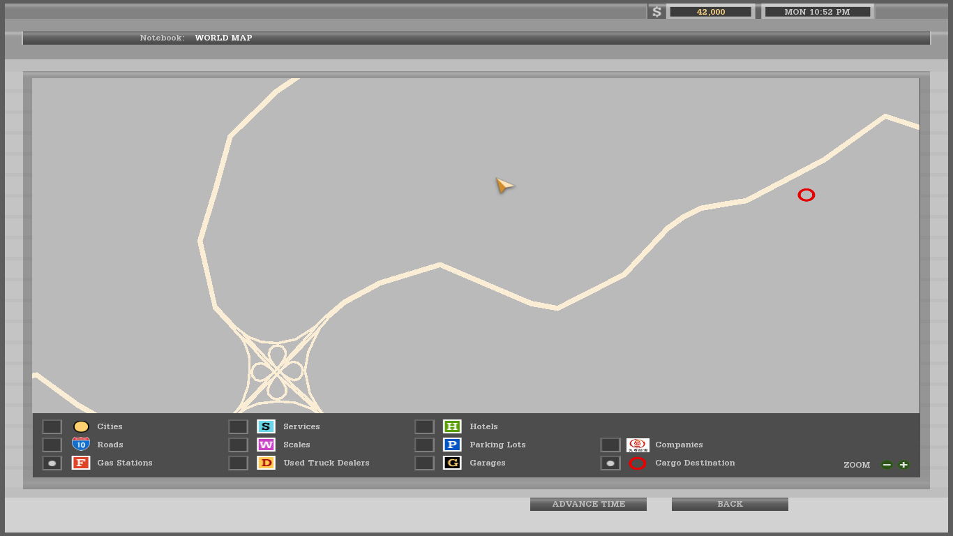Click the Cities legend icon
953x536 pixels.
pyautogui.click(x=81, y=426)
